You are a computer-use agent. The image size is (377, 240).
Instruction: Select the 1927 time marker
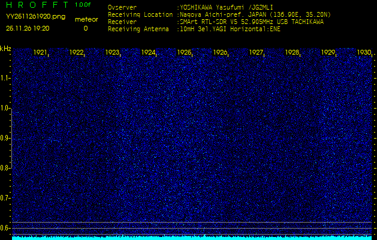(256, 53)
